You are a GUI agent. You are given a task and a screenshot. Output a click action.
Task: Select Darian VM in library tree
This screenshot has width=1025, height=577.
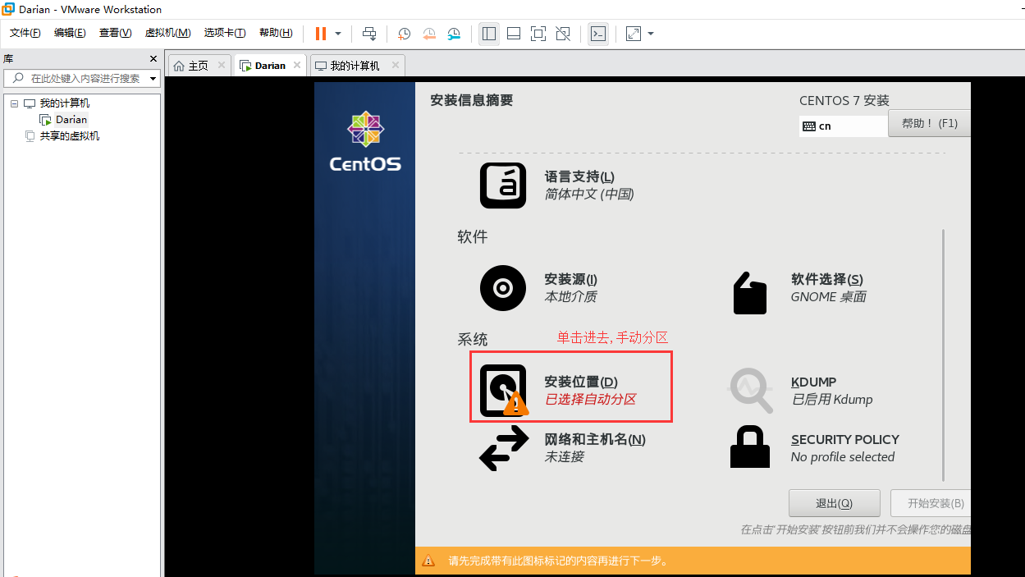[x=71, y=120]
